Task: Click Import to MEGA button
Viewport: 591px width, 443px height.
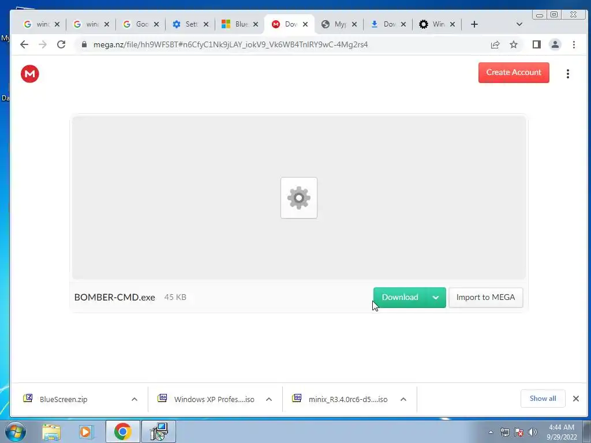Action: pos(485,297)
